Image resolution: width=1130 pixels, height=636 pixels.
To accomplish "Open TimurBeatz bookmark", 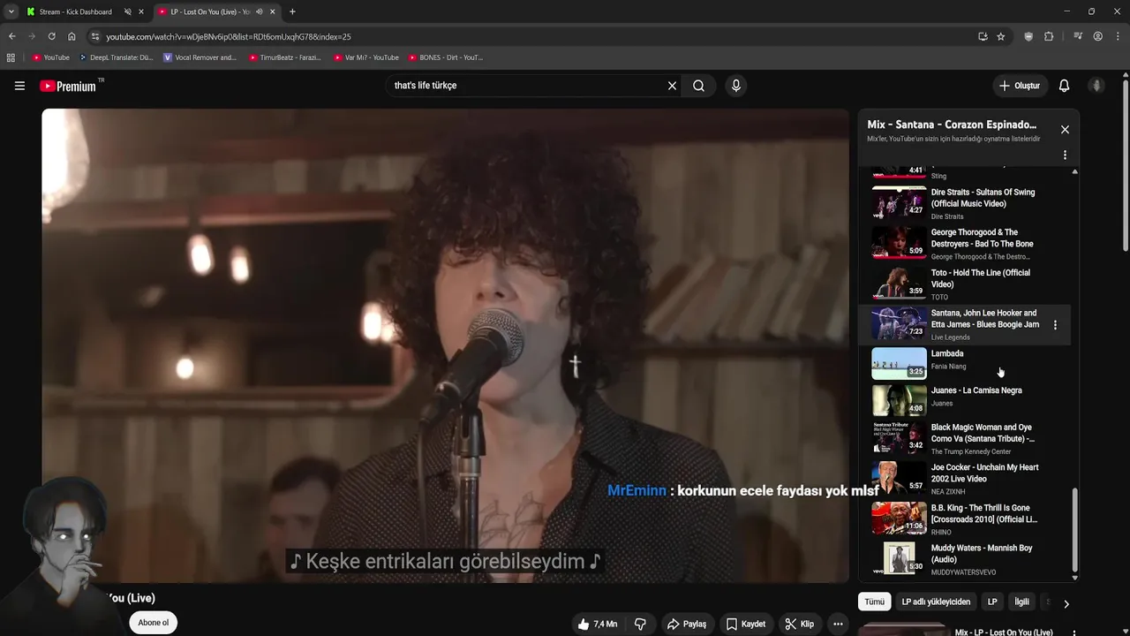I will pyautogui.click(x=284, y=57).
